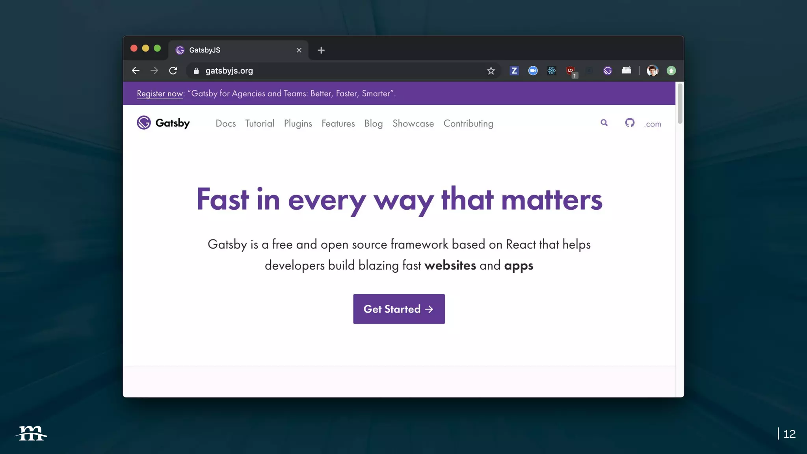
Task: Open the Chrome profile avatar
Action: click(653, 71)
